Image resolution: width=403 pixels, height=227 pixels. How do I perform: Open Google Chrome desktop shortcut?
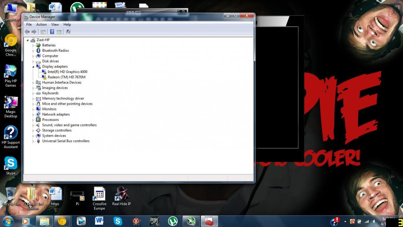[11, 45]
